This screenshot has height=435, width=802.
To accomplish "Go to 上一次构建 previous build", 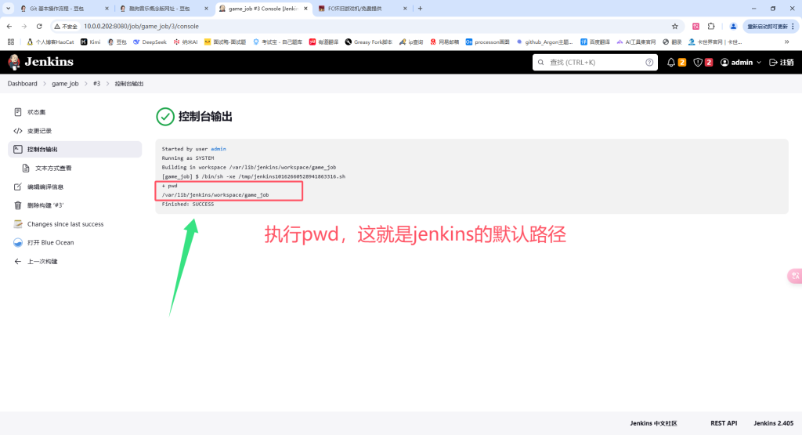I will [x=42, y=262].
